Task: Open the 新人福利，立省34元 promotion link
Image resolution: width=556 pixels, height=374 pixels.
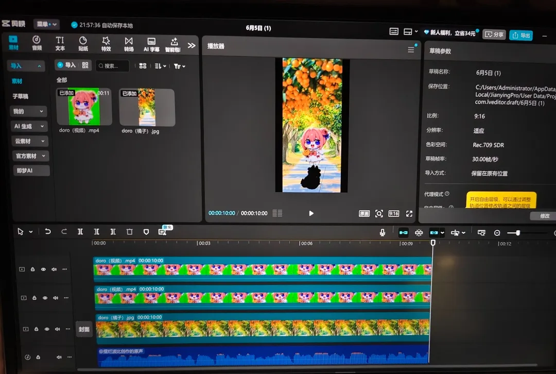Action: [449, 33]
